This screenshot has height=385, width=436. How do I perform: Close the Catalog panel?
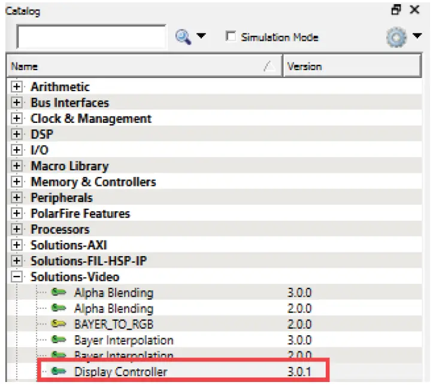(x=414, y=10)
